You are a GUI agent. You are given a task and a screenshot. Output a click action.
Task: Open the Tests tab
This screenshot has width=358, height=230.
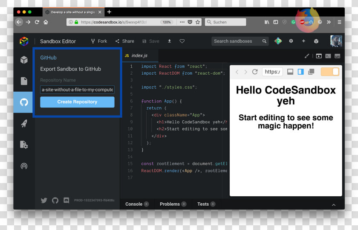click(x=206, y=204)
